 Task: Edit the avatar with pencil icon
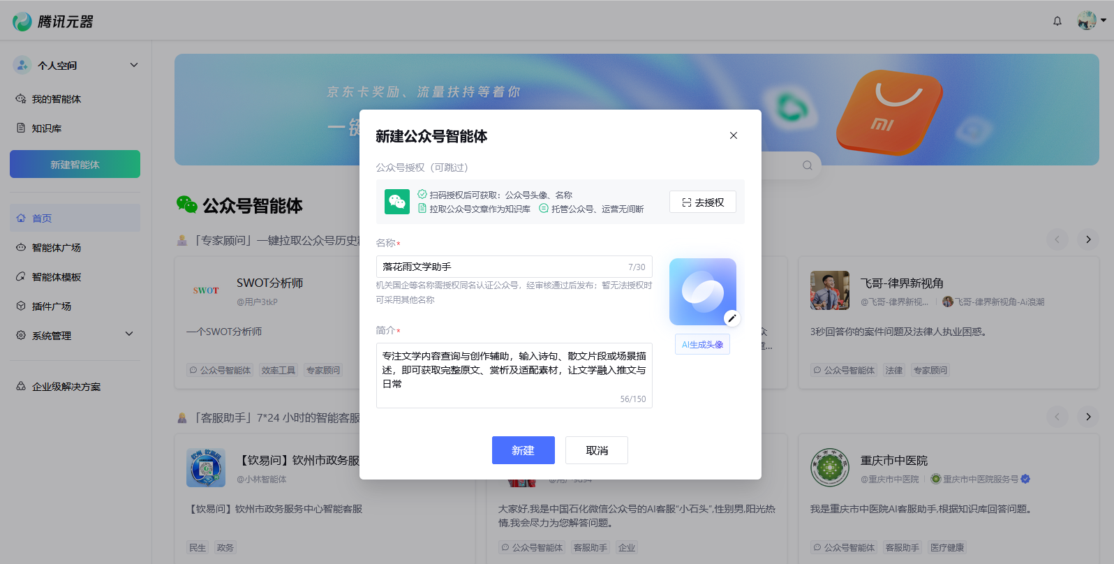tap(731, 318)
